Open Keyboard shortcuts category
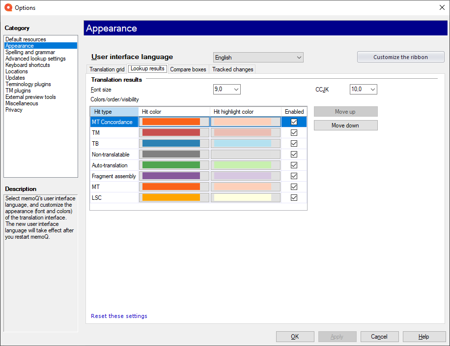 click(40, 65)
